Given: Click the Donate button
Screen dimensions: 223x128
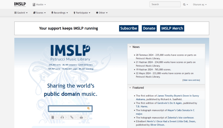Looking at the screenshot, I should tap(149, 28).
